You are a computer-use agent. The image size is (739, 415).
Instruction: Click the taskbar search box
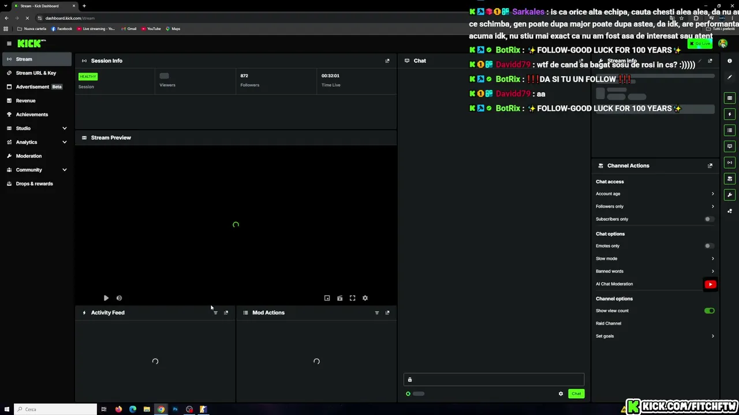coord(56,409)
